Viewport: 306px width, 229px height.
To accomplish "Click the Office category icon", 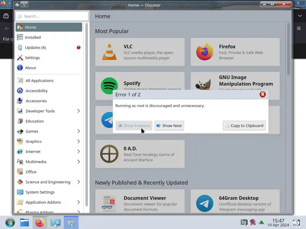I will [x=20, y=171].
